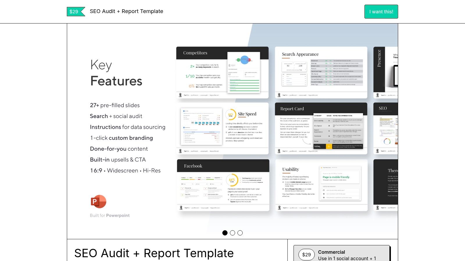
Task: Select the Report Card slide preview
Action: click(x=321, y=128)
